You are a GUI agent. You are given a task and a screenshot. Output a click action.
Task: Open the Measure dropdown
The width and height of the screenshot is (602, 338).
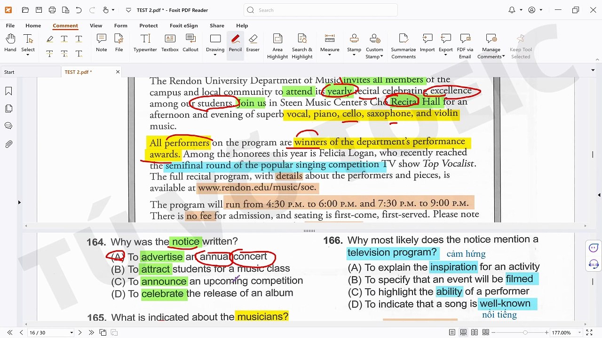coord(330,55)
